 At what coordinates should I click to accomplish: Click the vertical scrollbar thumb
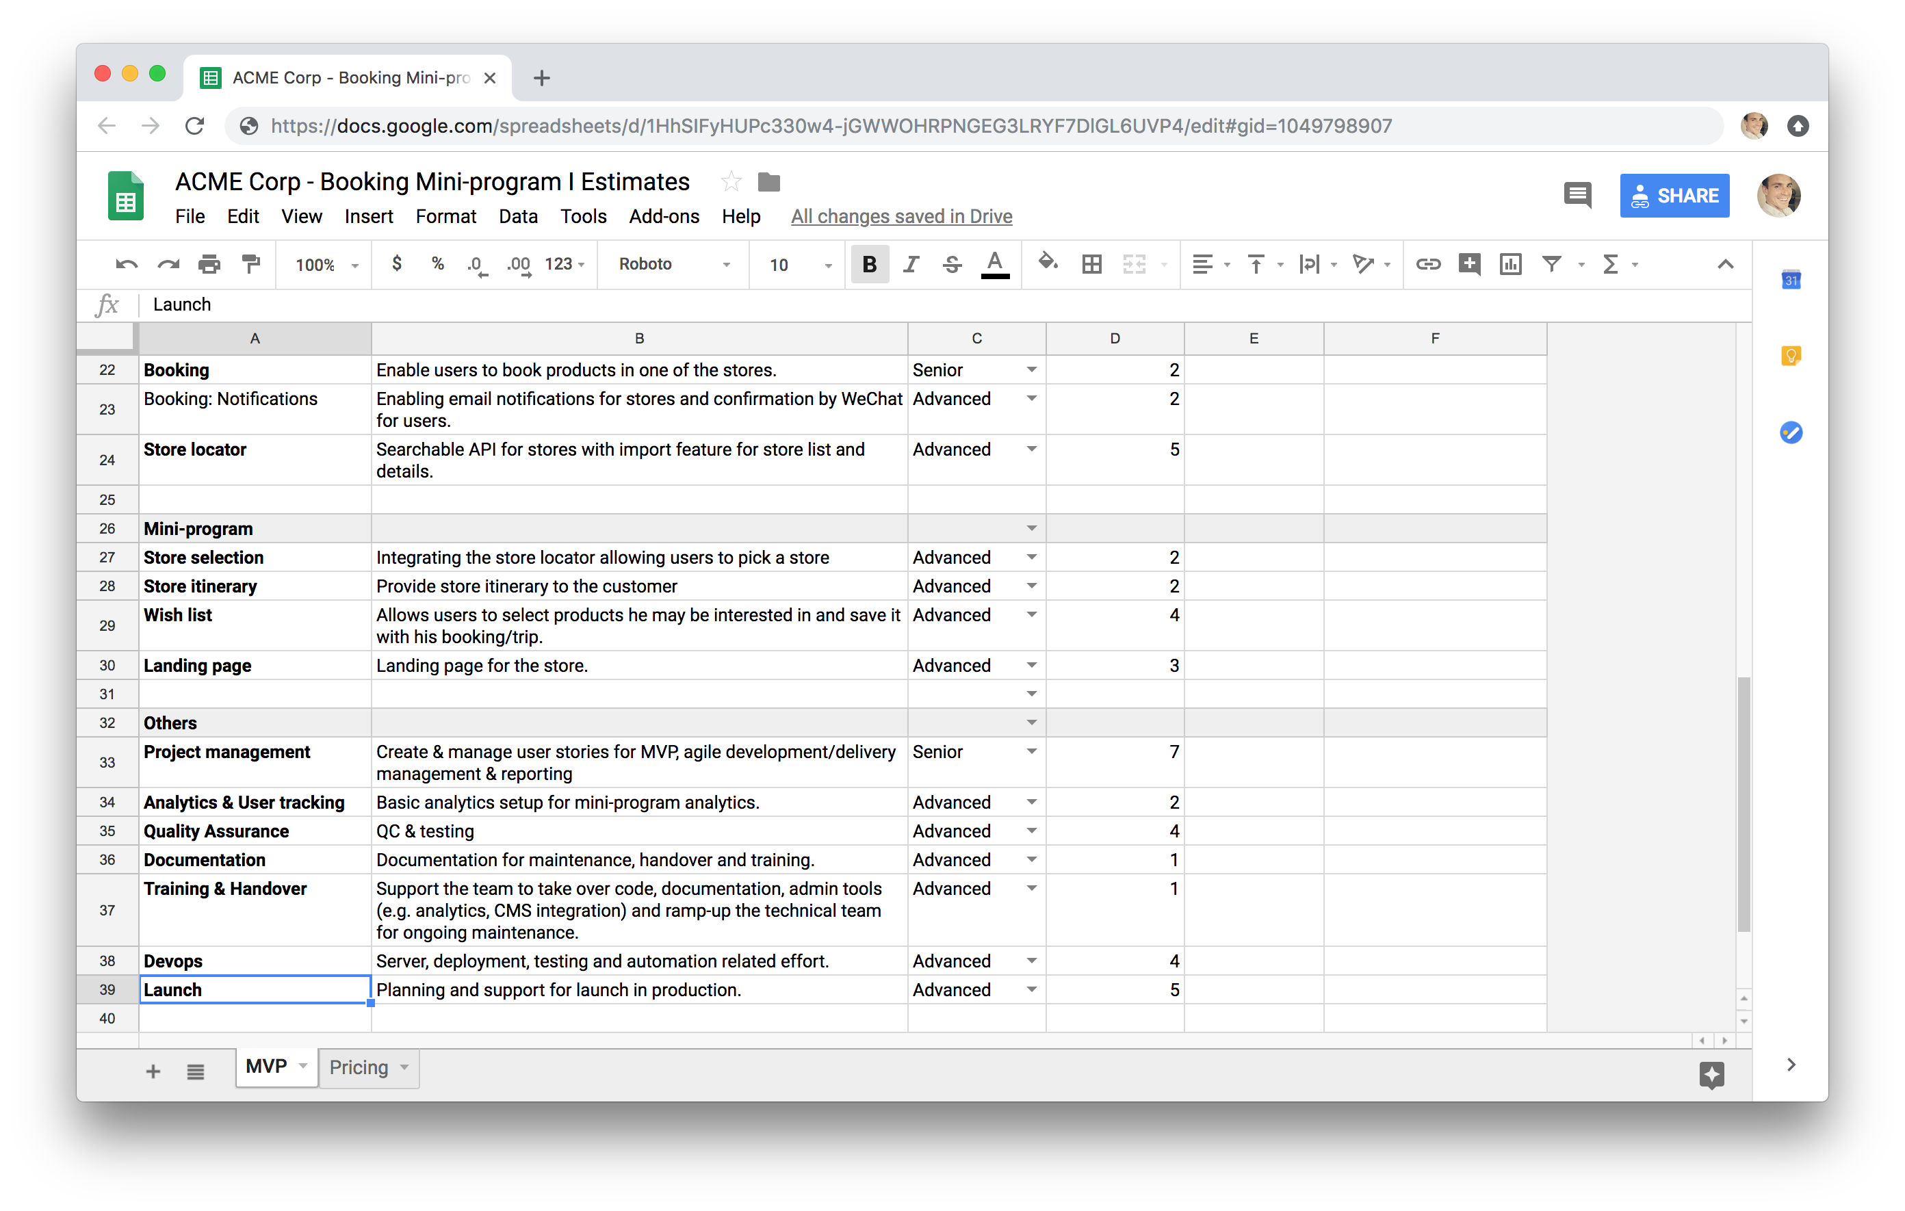(1744, 804)
